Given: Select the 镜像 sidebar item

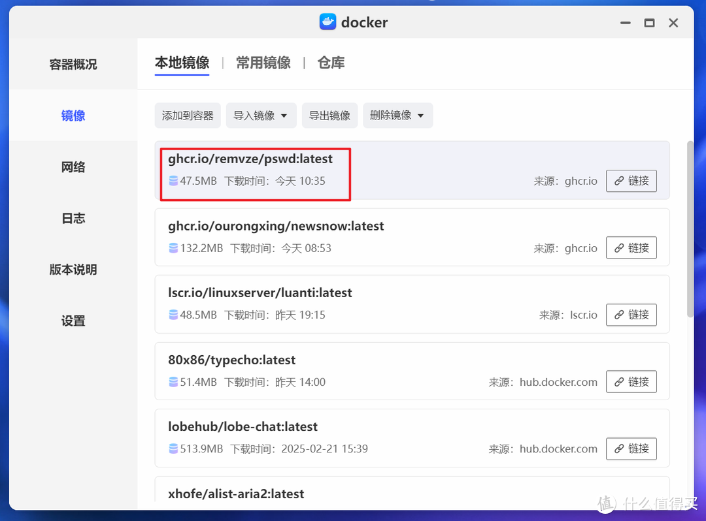Looking at the screenshot, I should 73,116.
